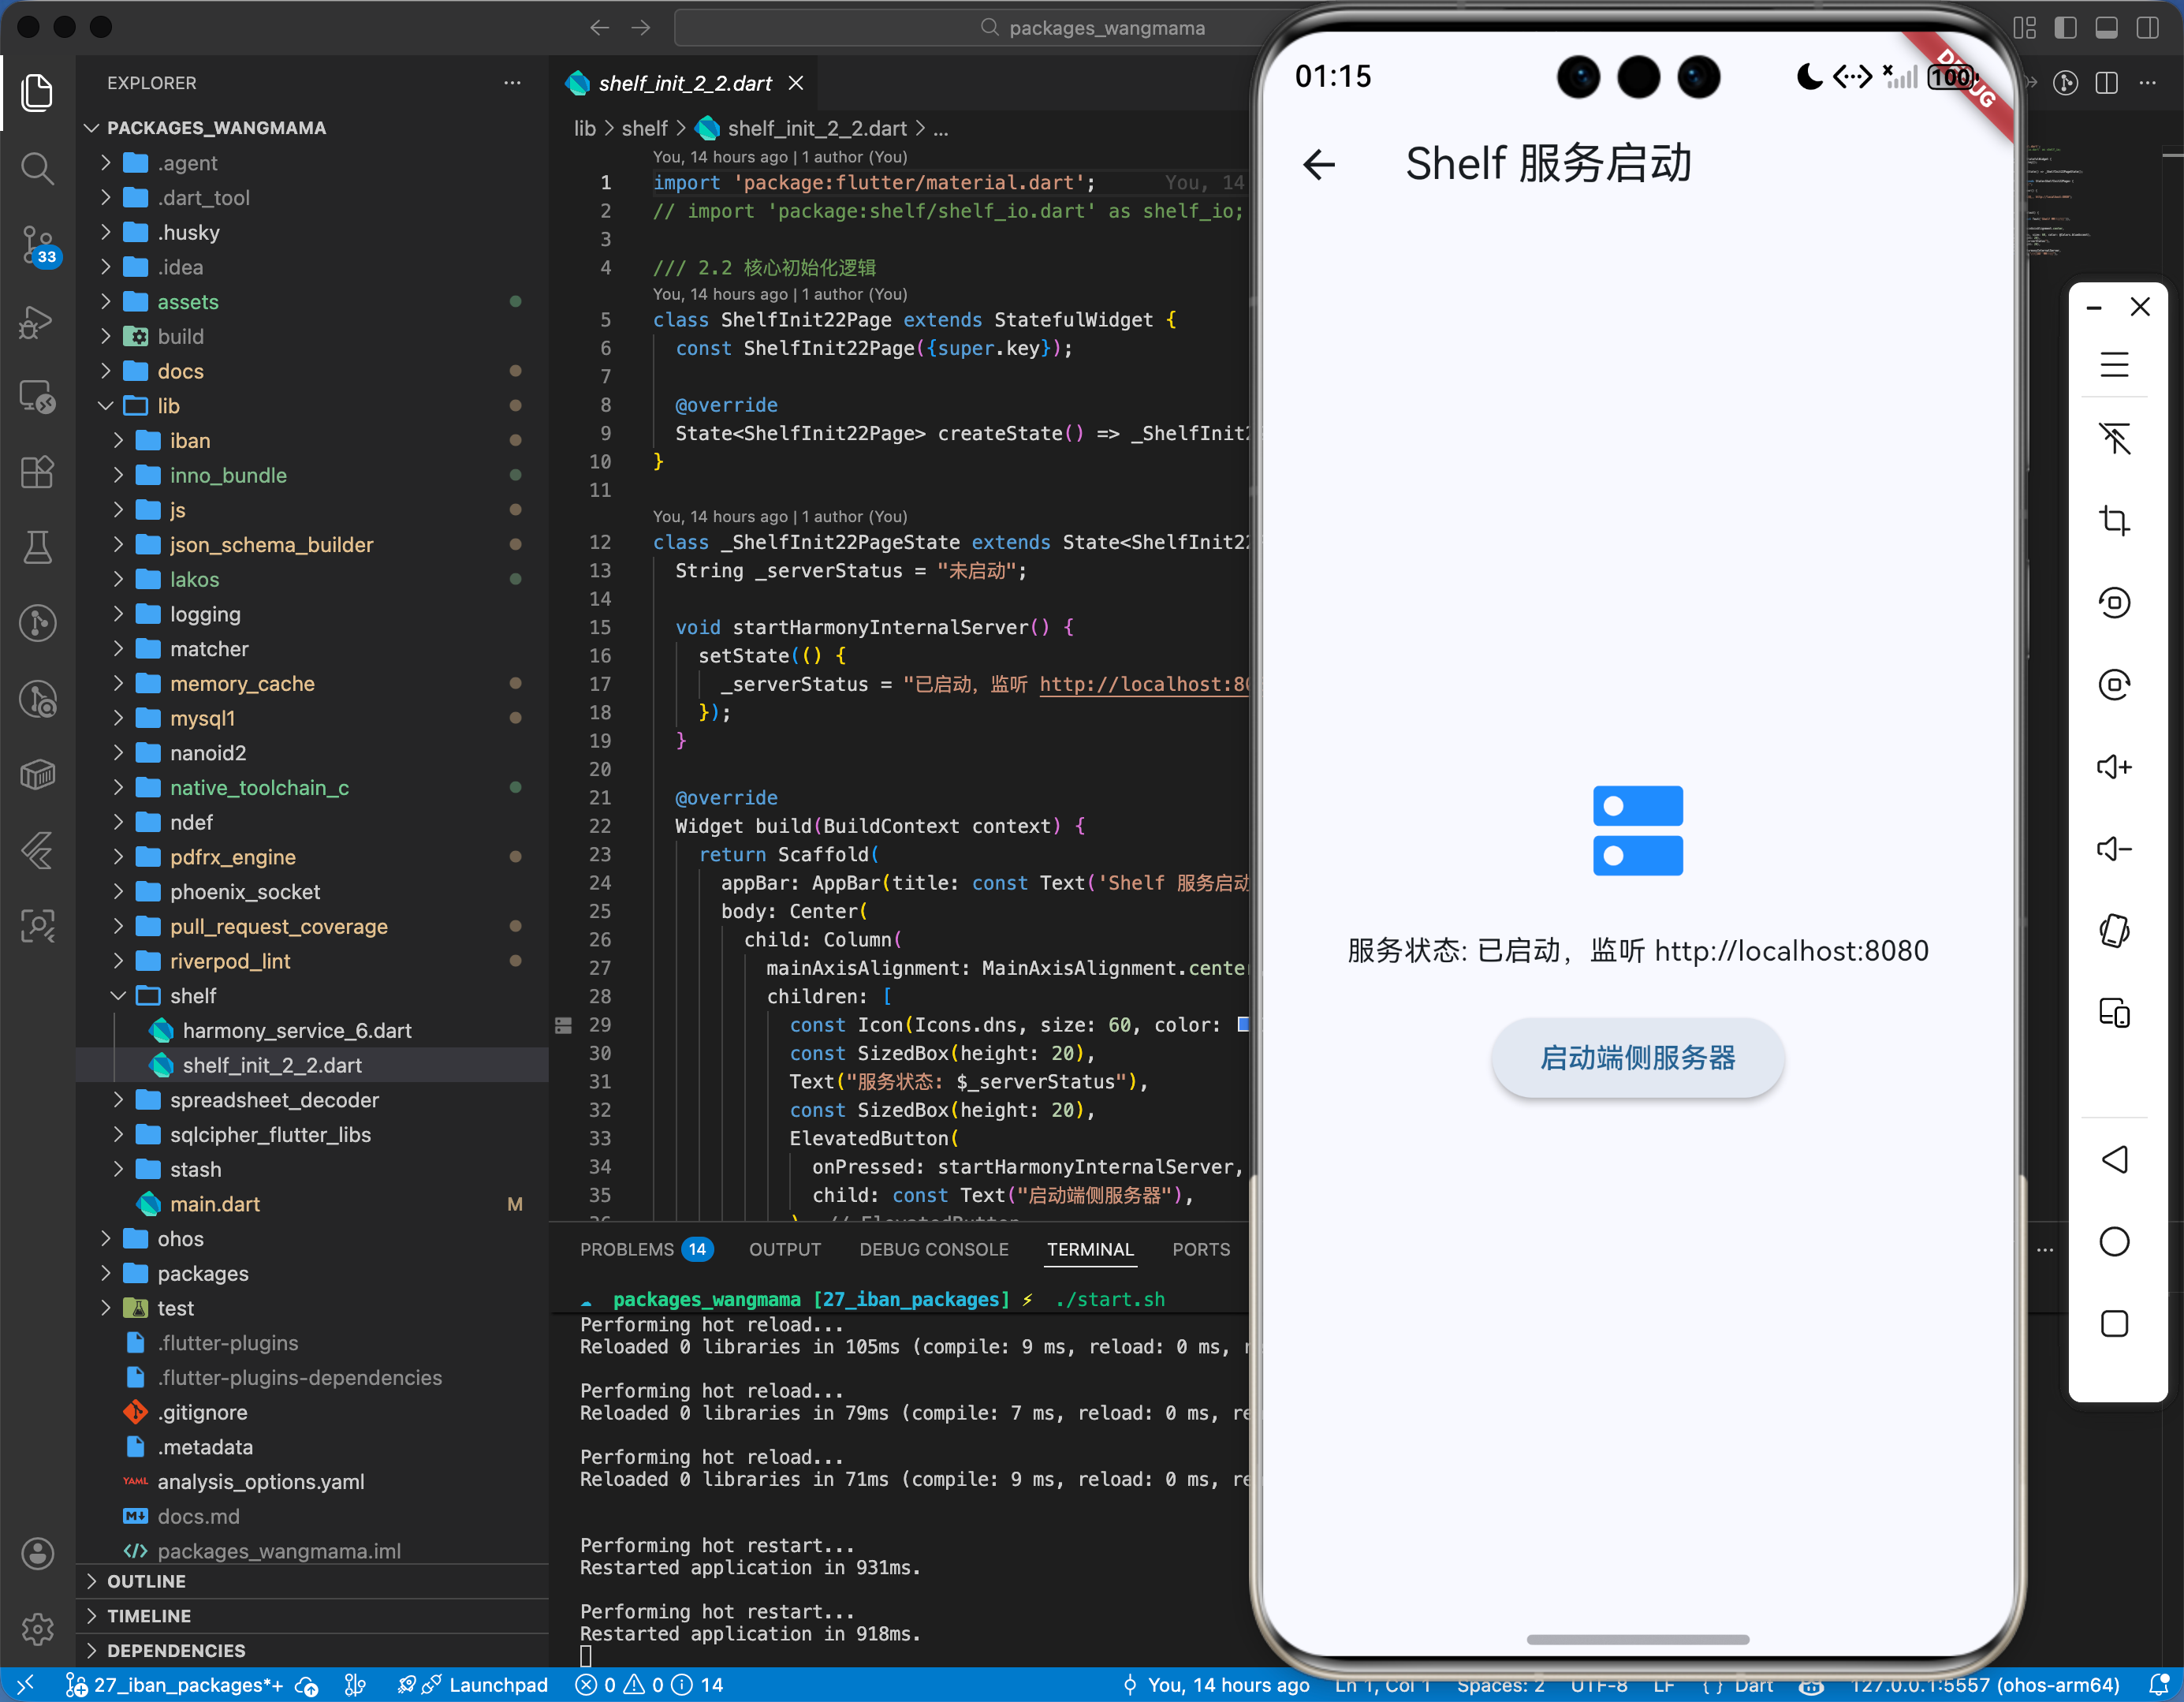Image resolution: width=2184 pixels, height=1702 pixels.
Task: Open the Extensions view icon
Action: (38, 472)
